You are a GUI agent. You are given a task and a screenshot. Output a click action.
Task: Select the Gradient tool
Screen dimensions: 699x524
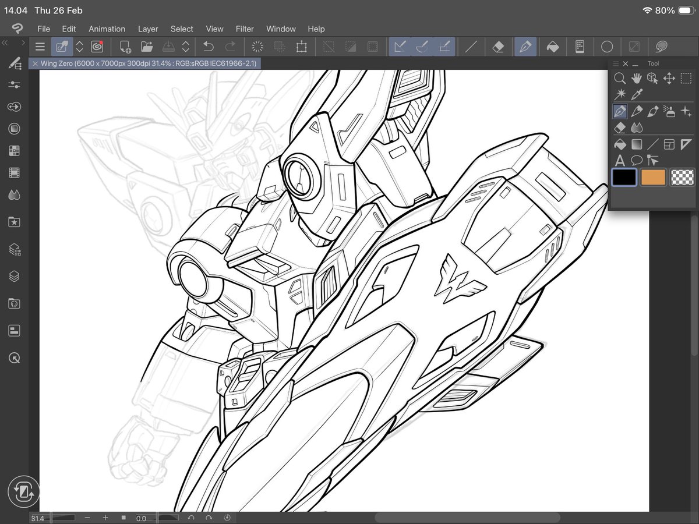(x=636, y=144)
